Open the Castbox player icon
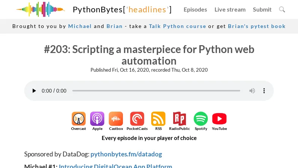This screenshot has width=298, height=168. click(116, 119)
